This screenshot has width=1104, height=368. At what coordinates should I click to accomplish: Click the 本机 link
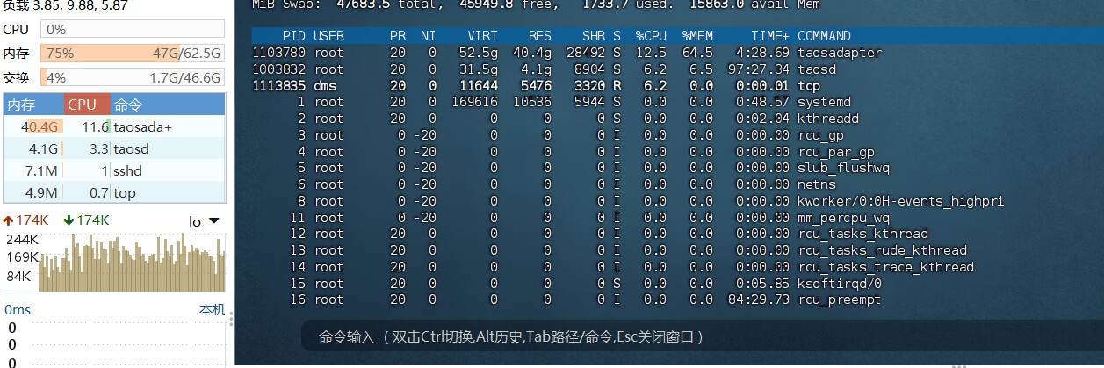(x=212, y=310)
